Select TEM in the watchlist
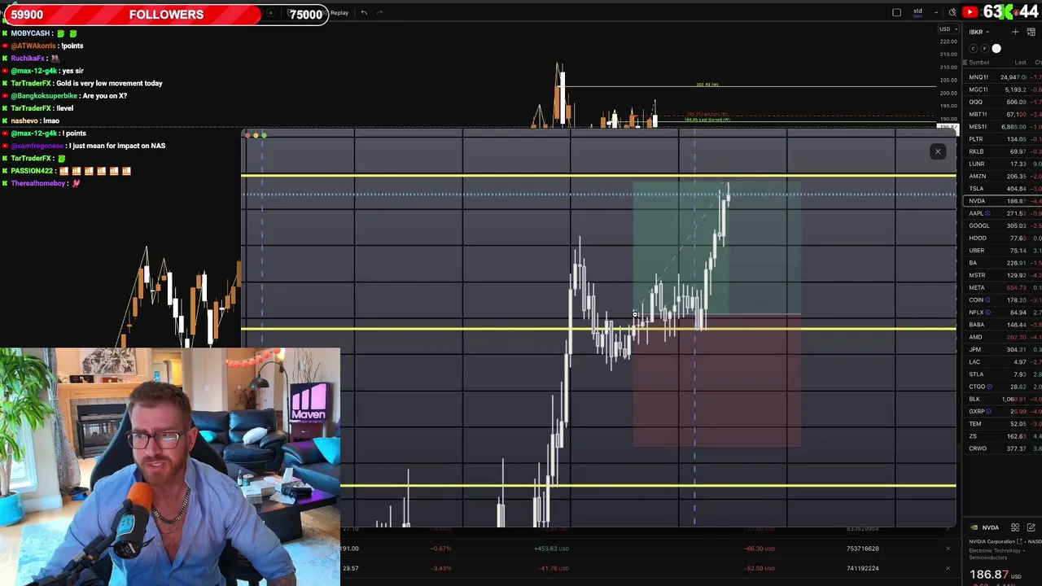The width and height of the screenshot is (1042, 586). [x=1003, y=423]
